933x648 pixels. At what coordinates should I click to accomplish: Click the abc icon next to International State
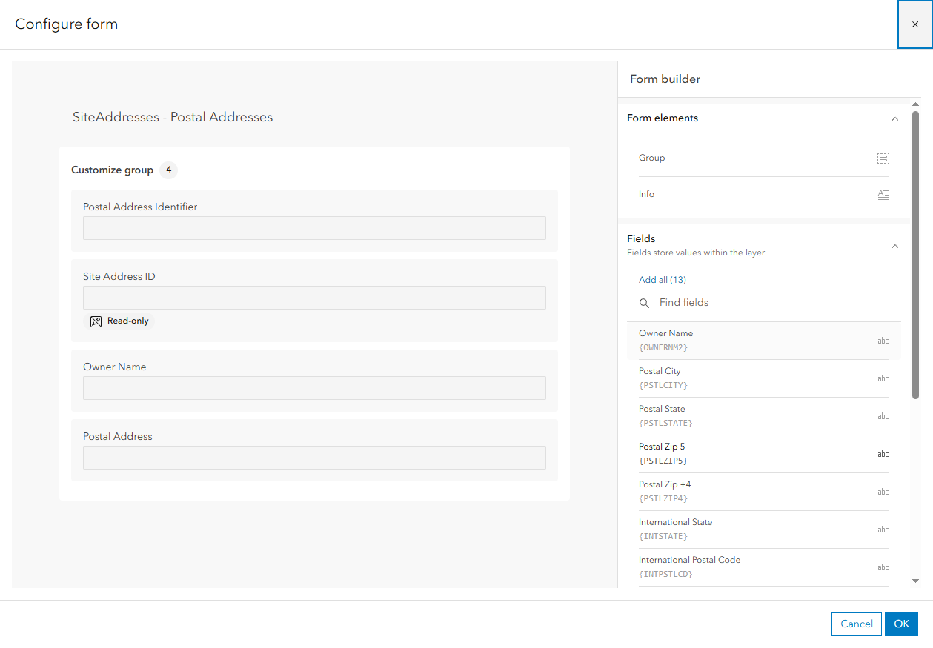pyautogui.click(x=883, y=529)
